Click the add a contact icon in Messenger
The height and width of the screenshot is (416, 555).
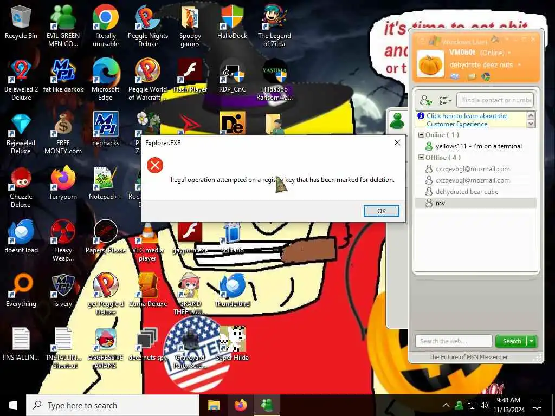point(426,100)
